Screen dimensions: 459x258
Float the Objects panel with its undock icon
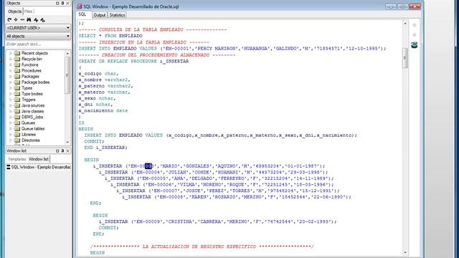pyautogui.click(x=57, y=3)
